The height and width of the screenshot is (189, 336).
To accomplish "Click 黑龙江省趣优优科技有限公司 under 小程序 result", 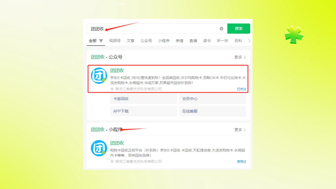I will [139, 161].
